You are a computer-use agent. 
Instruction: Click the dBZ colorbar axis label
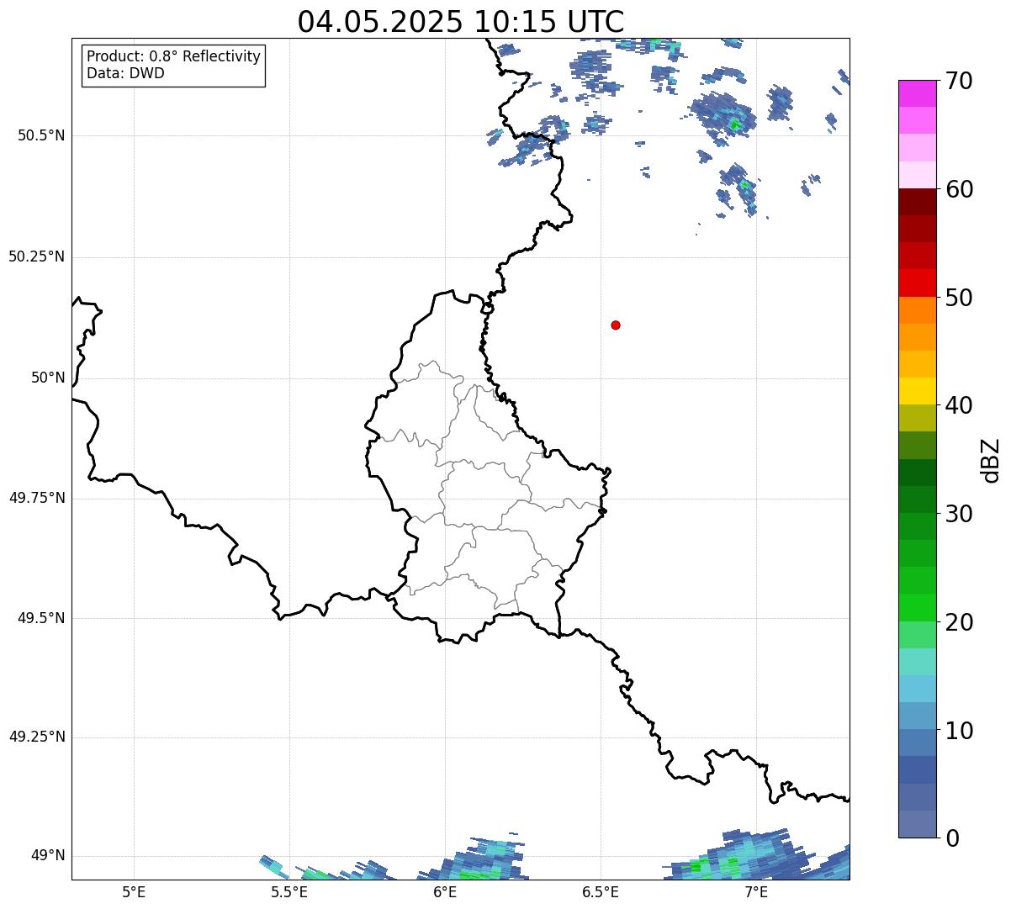(991, 459)
